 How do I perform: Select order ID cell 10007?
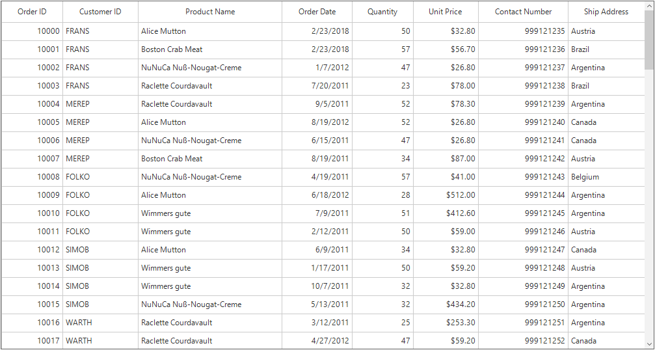(x=32, y=159)
